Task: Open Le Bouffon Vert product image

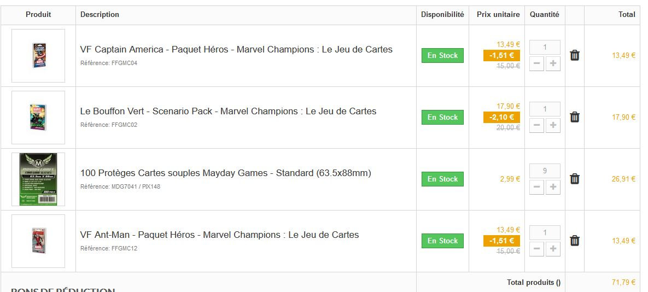Action: click(x=38, y=118)
